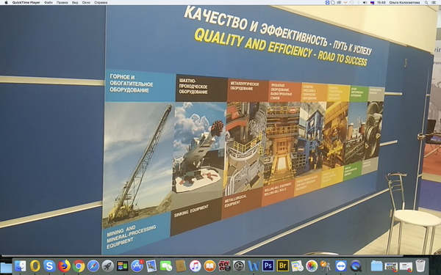The width and height of the screenshot is (441, 275).
Task: Open the Вид menu
Action: [75, 2]
